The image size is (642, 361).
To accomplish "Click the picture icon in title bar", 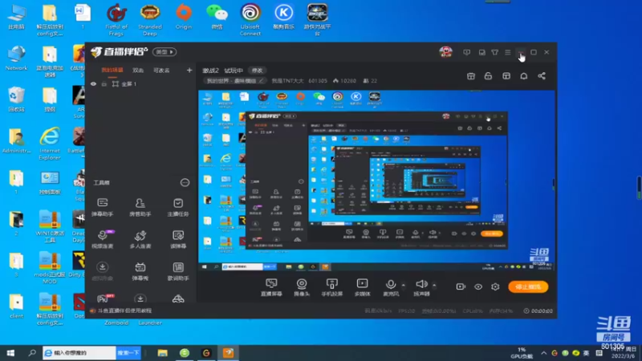I will click(482, 52).
